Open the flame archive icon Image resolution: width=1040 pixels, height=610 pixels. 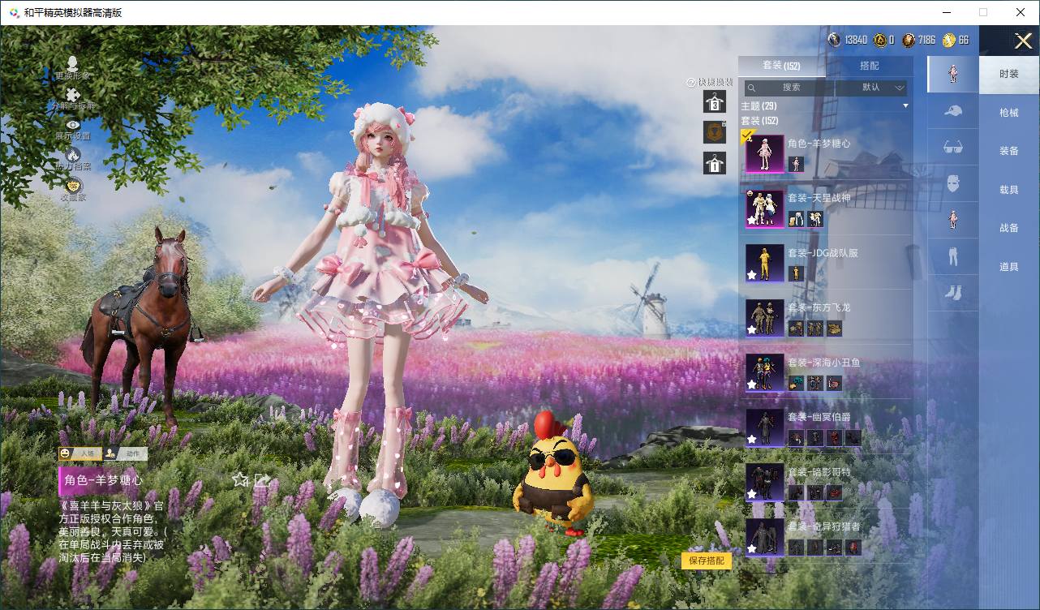tap(73, 154)
